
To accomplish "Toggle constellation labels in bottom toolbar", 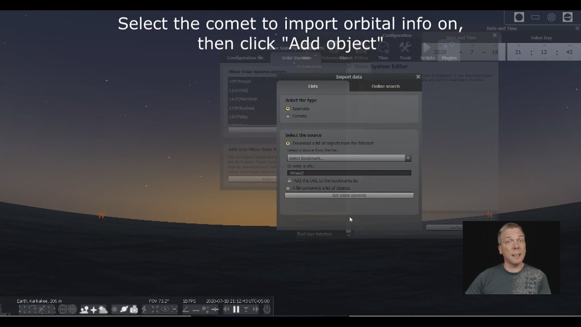I will [x=32, y=309].
